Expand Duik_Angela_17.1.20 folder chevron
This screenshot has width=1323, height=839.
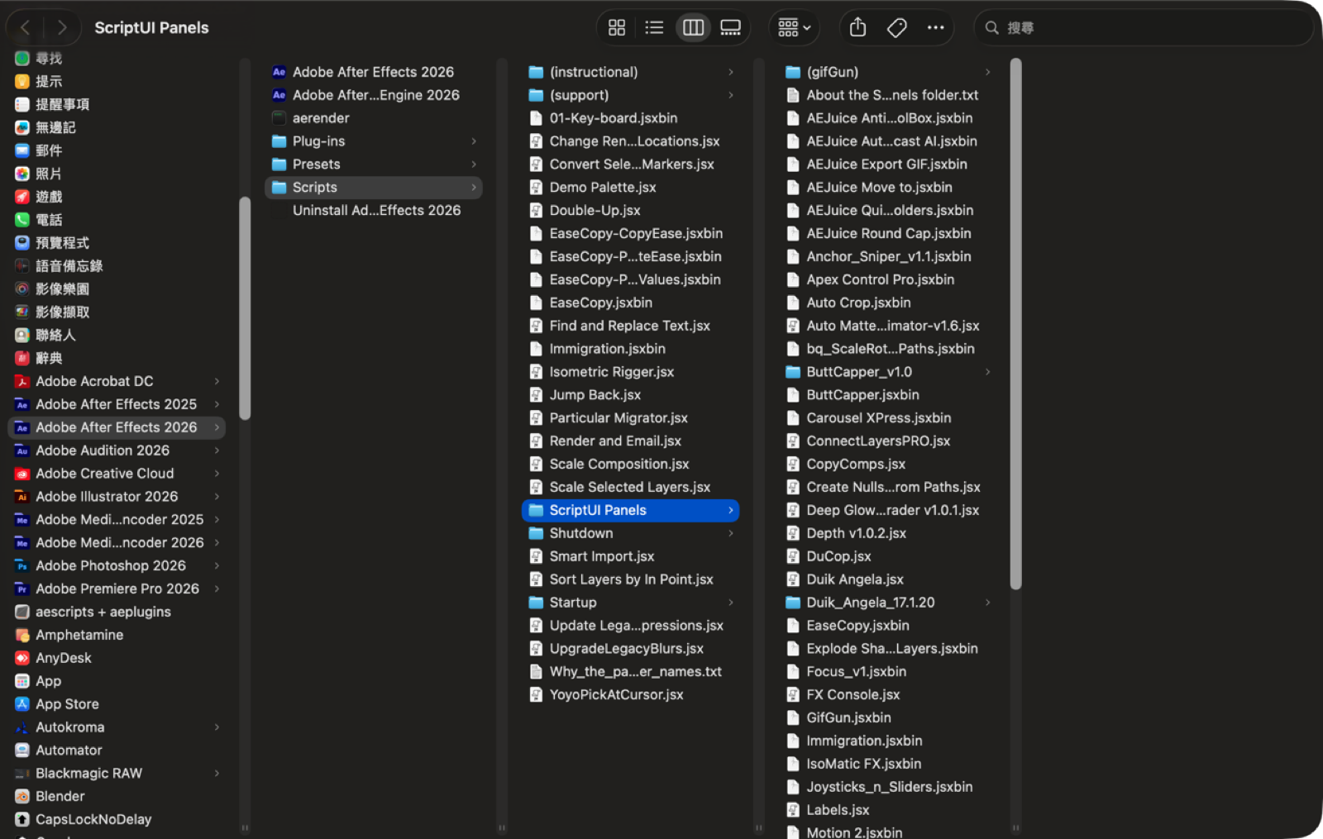click(x=988, y=603)
